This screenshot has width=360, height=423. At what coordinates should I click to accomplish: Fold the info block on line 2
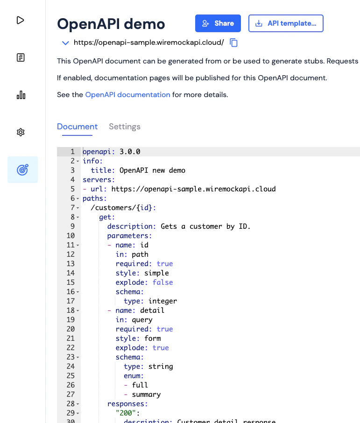78,161
